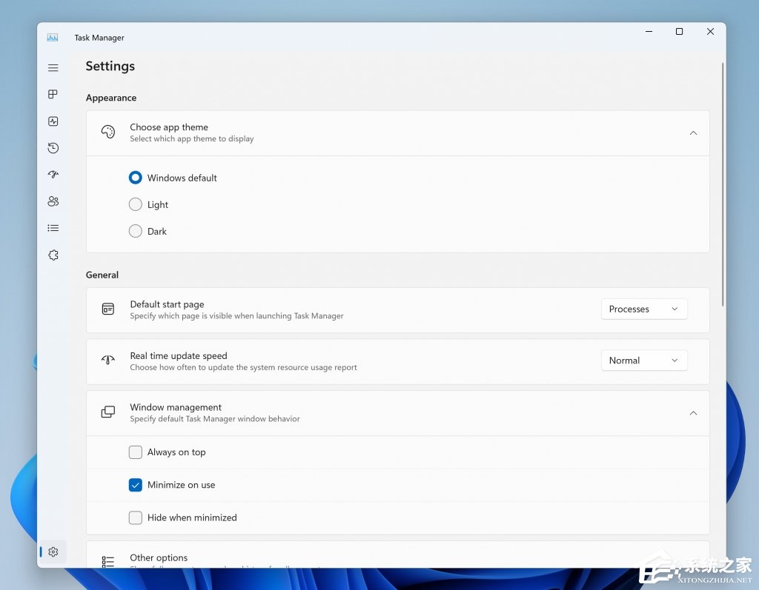Screen dimensions: 759x590
Task: Open the Real time update speed dropdown
Action: [643, 361]
